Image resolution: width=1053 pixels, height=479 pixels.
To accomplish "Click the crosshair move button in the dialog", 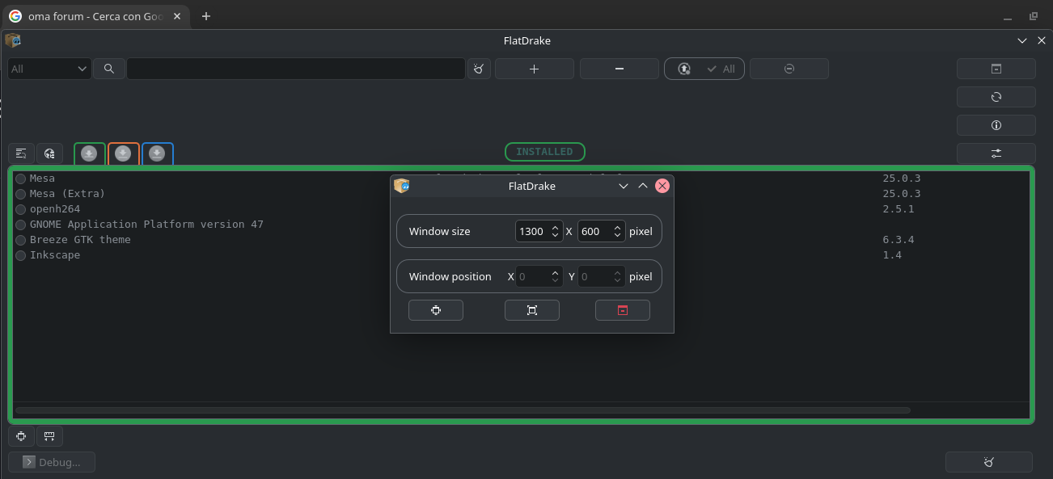I will 436,310.
